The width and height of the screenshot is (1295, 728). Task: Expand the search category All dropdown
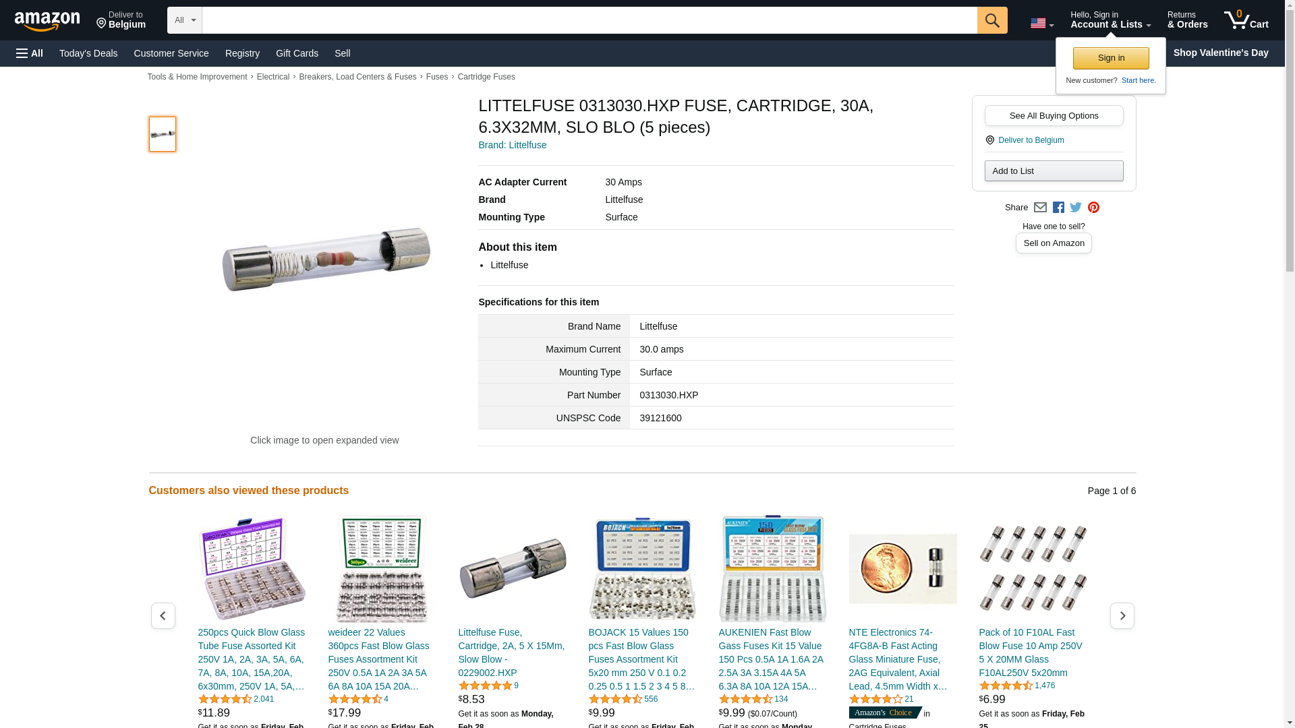(184, 20)
